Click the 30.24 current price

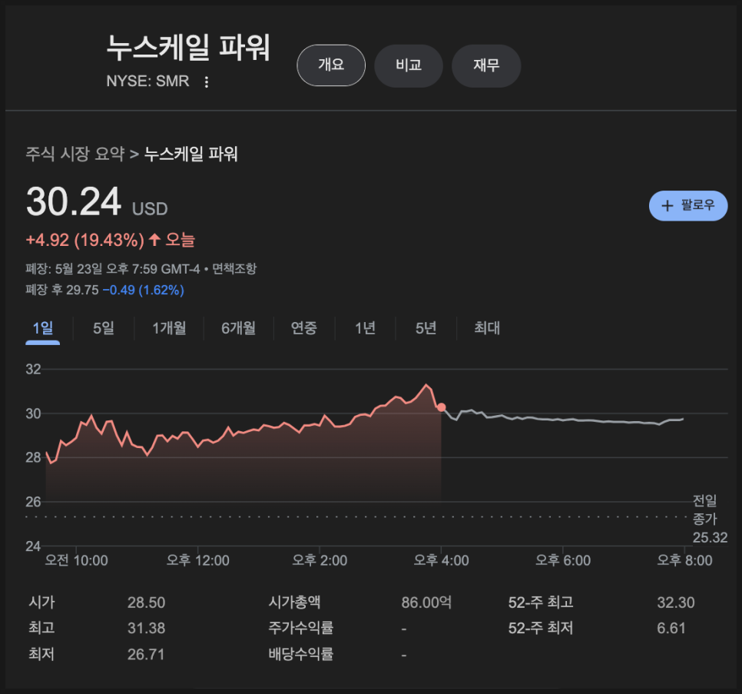pos(73,202)
